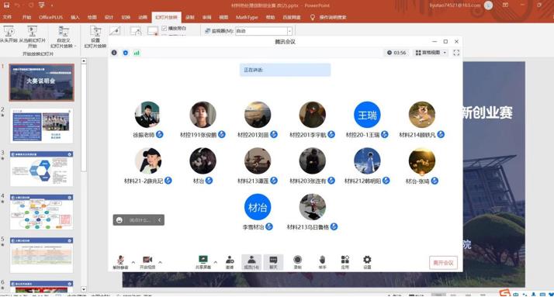Screen dimensions: 554x297
Task: Open the Monitor selection combo box
Action: click(x=264, y=31)
